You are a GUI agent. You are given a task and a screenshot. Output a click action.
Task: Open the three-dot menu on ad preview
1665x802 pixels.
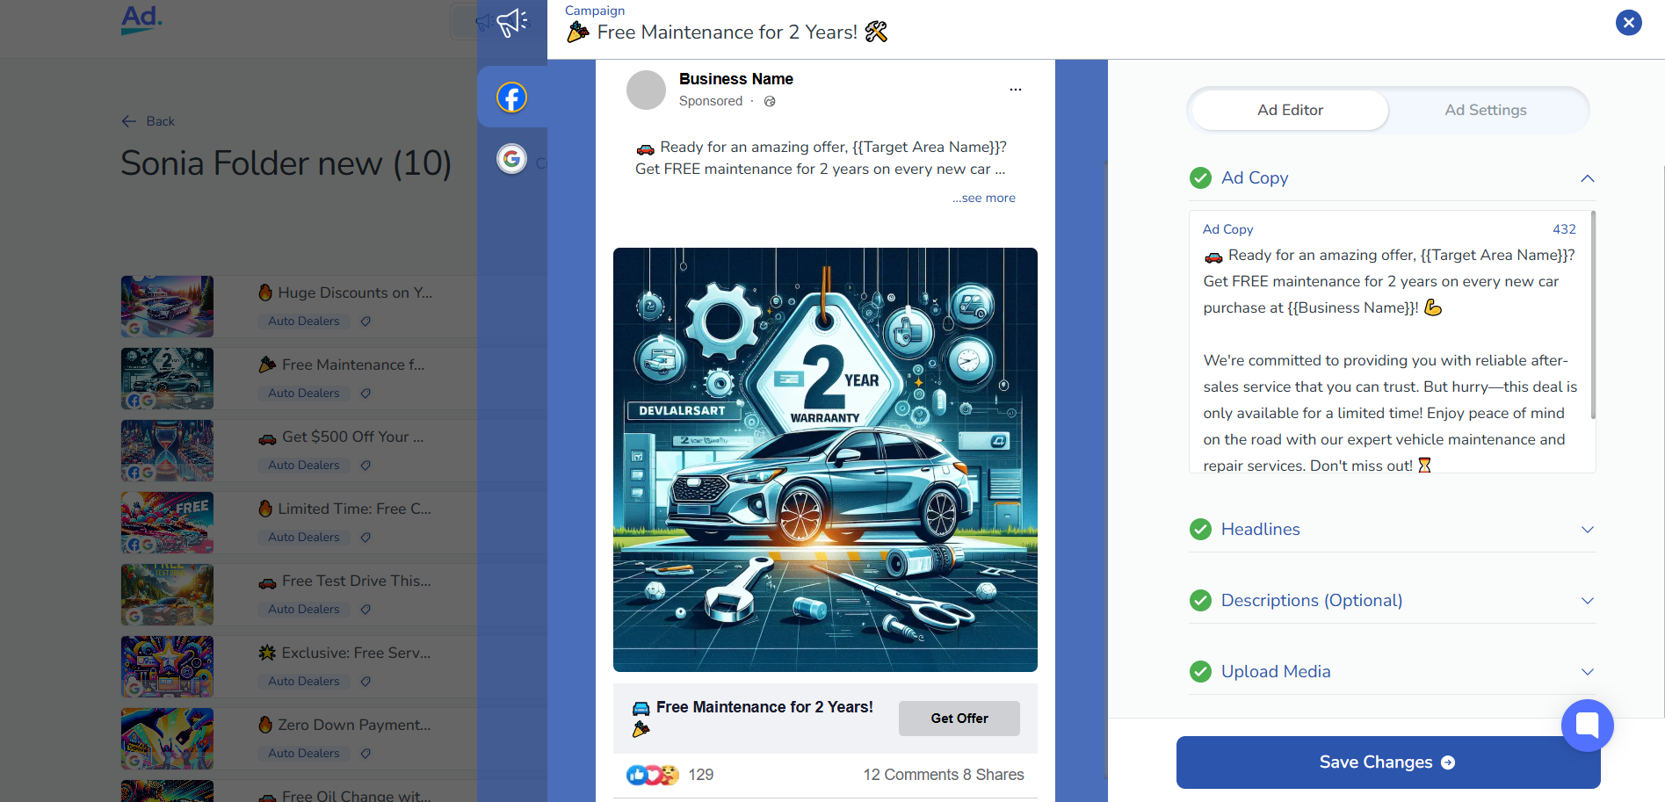pos(1015,90)
